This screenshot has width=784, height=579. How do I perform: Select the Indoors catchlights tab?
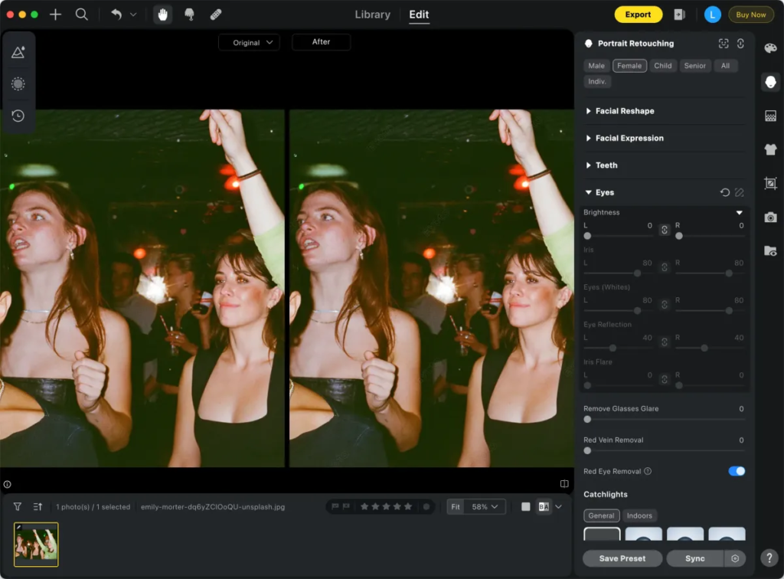click(x=639, y=515)
